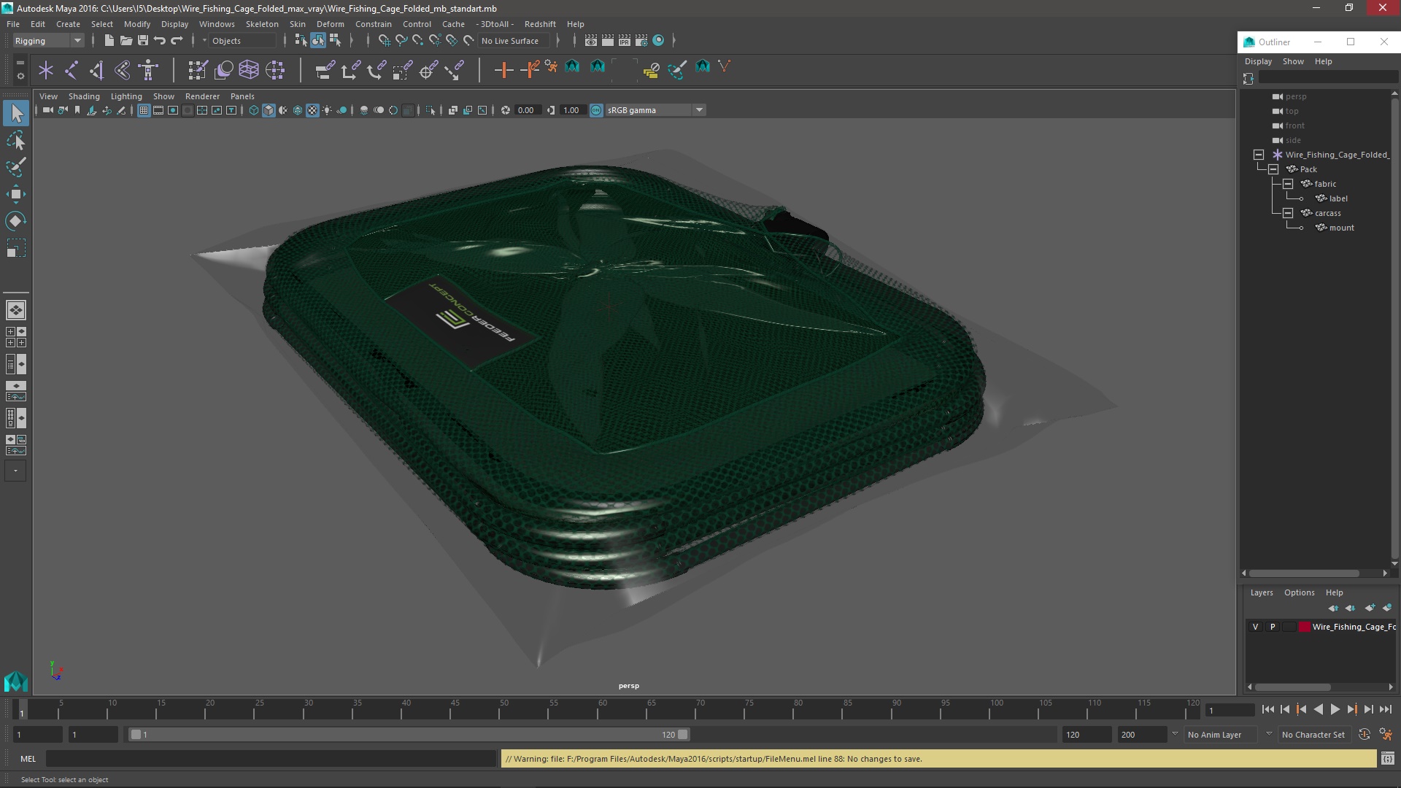Click character set options icon

(1386, 735)
